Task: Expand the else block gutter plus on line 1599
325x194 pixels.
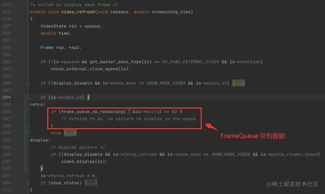Action: tap(28, 133)
